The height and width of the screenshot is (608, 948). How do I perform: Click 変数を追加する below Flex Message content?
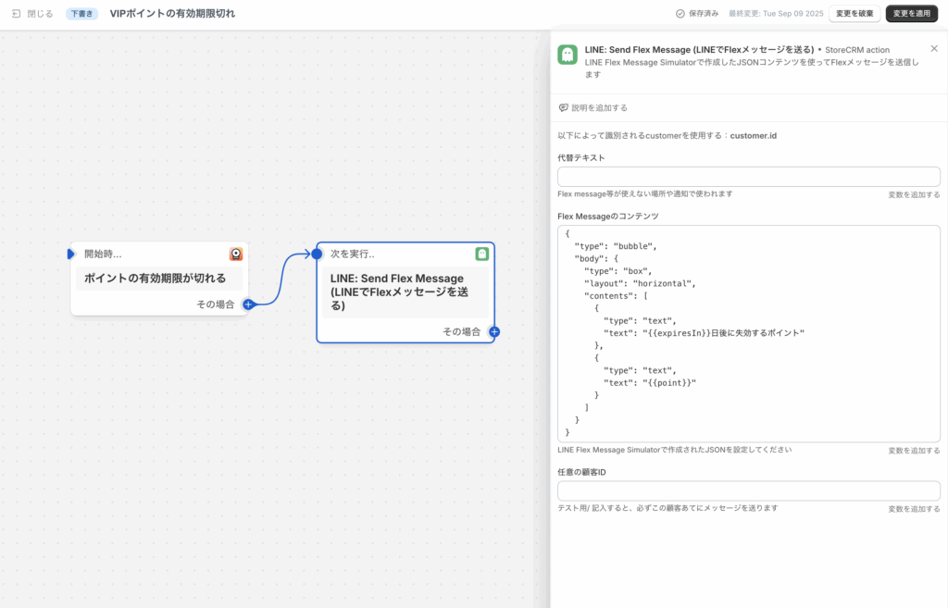coord(914,451)
